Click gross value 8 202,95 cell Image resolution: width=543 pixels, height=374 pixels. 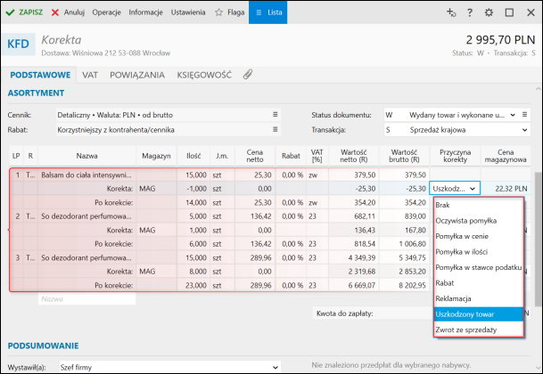tap(405, 286)
